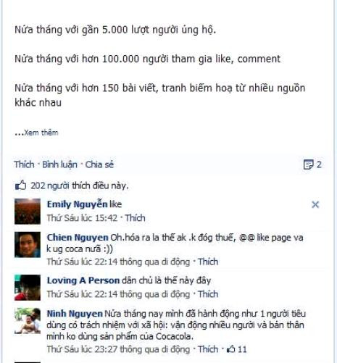Viewport: 337px width, 363px height.
Task: View the 202 người thích điều này list
Action: (x=80, y=185)
